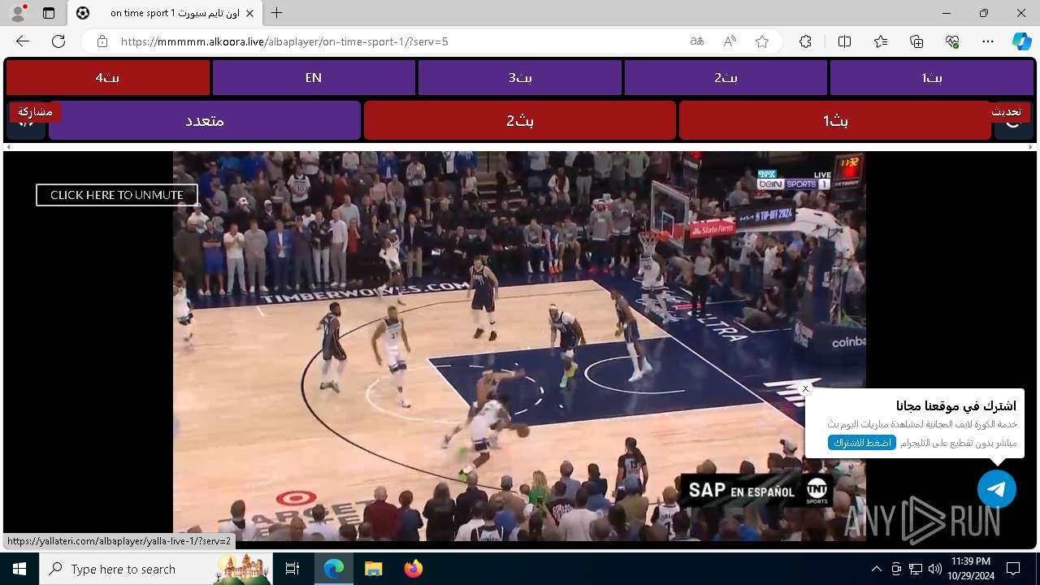This screenshot has width=1040, height=585.
Task: Open the network status tray icon
Action: 916,569
